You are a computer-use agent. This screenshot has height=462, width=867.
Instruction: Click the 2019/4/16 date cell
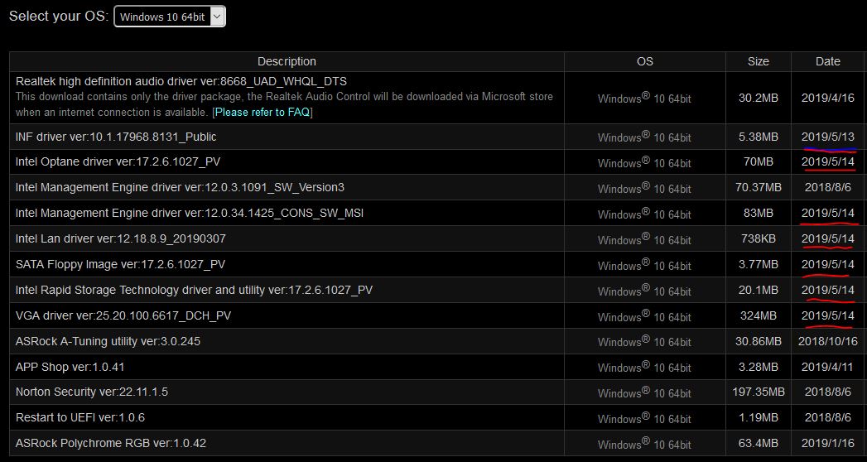[828, 98]
